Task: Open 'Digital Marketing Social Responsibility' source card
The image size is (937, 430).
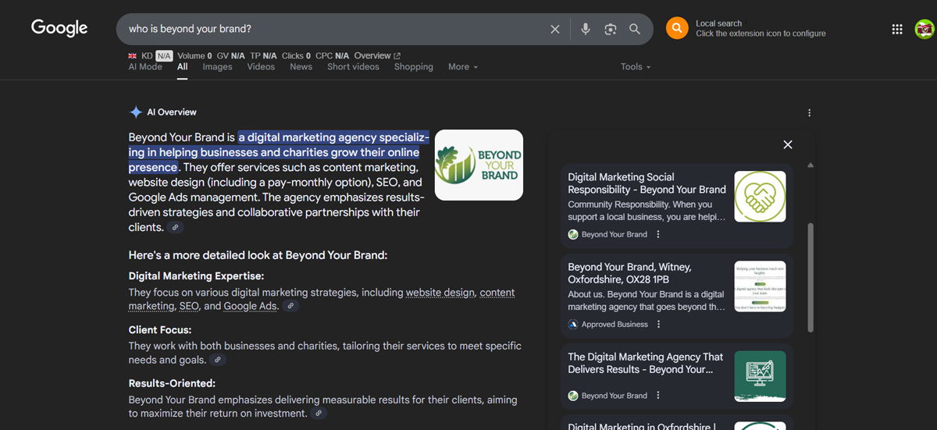Action: coord(677,206)
